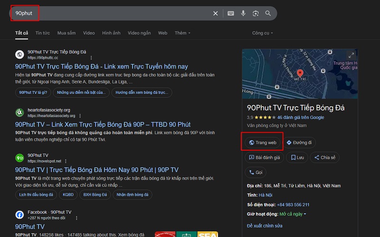Click the Đường đi directions button
Image resolution: width=380 pixels, height=237 pixels.
click(x=299, y=143)
